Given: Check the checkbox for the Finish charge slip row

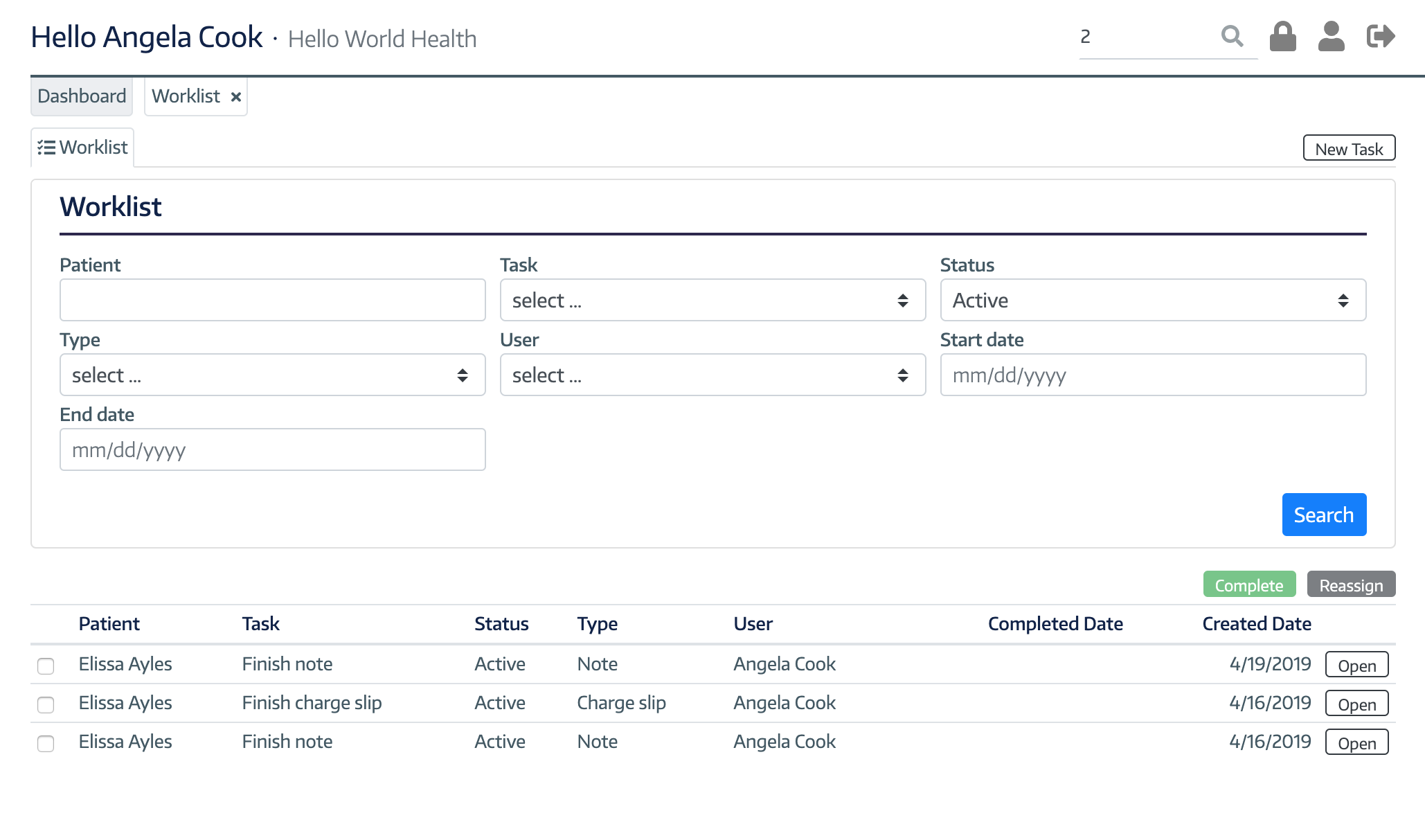Looking at the screenshot, I should tap(46, 705).
